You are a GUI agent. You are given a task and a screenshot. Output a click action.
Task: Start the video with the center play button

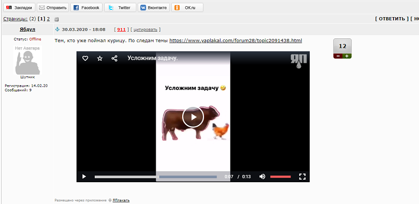point(193,117)
